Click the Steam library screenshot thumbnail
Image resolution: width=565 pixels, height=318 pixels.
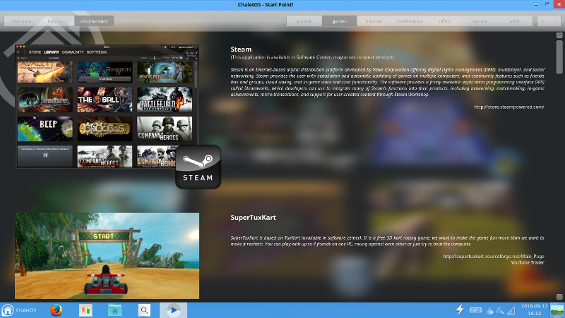click(x=107, y=107)
